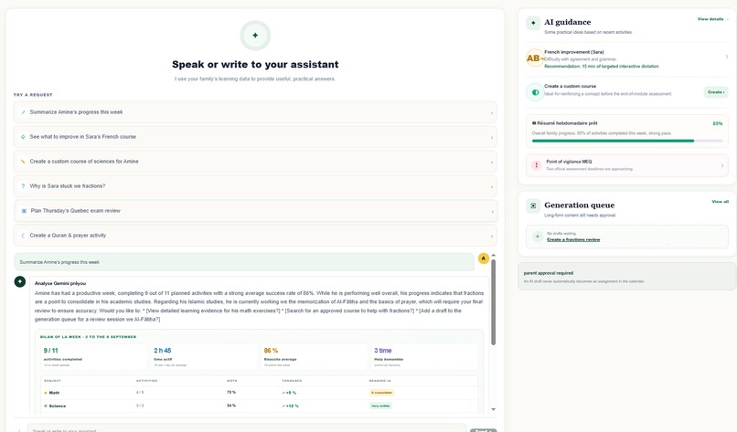Click the 86 % success average card
This screenshot has width=737, height=432.
[314, 356]
